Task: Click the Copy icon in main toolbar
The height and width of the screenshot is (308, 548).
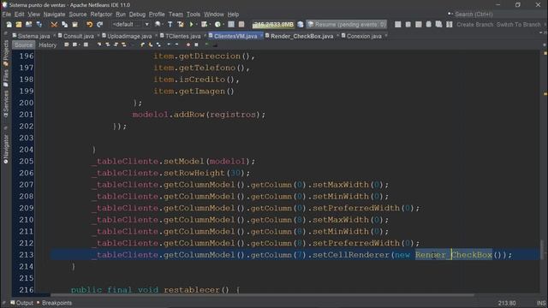Action: (65, 25)
